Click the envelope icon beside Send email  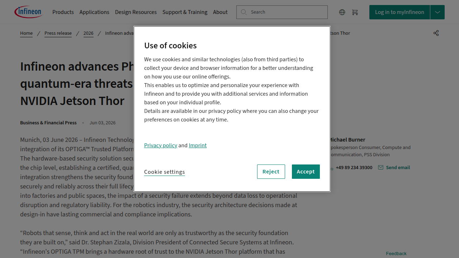[381, 167]
